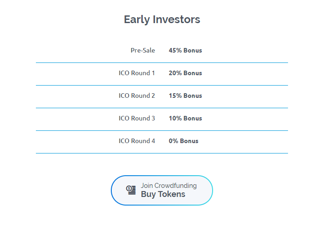The height and width of the screenshot is (230, 328).
Task: Select the 10% Bonus value
Action: pyautogui.click(x=185, y=118)
